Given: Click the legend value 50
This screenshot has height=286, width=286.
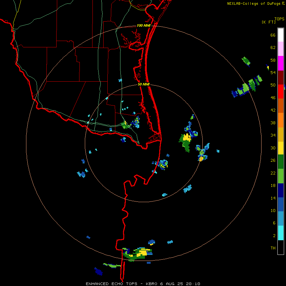Looking at the screenshot, I should 273,85.
